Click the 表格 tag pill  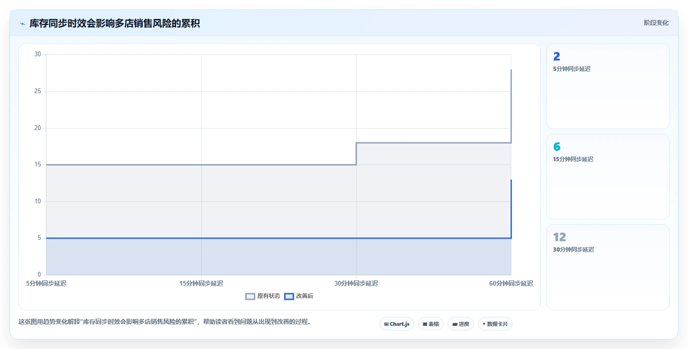(x=431, y=324)
